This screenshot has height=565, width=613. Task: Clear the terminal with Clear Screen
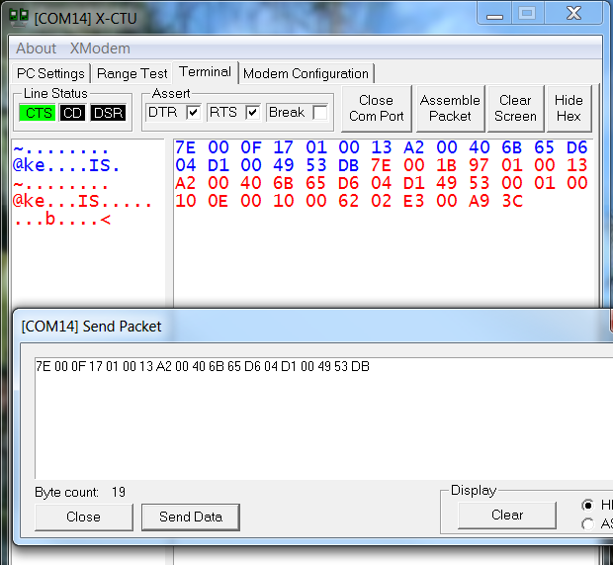(x=515, y=108)
